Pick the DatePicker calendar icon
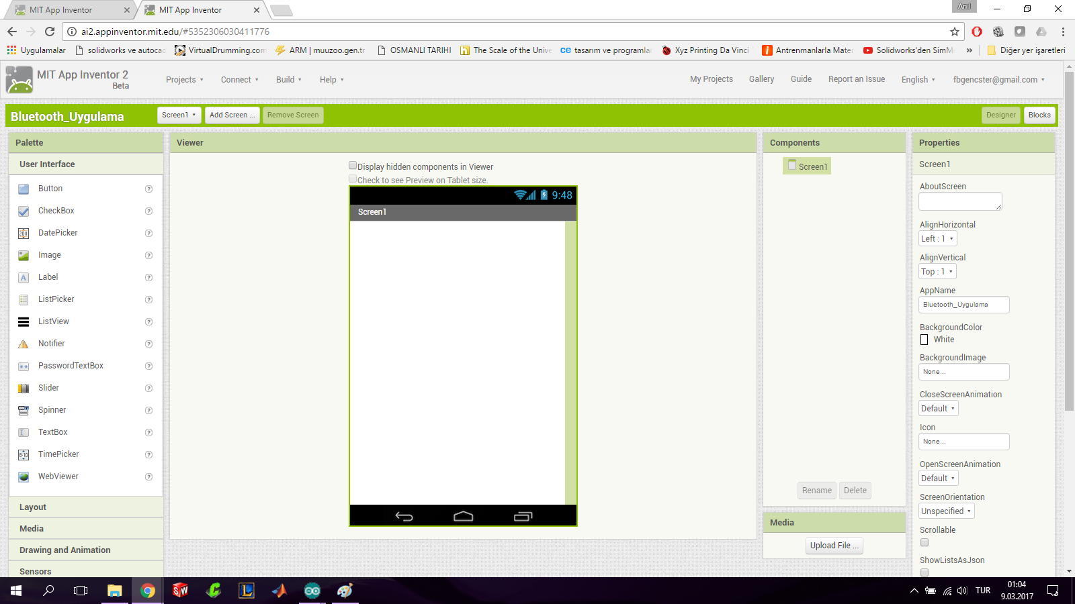This screenshot has width=1075, height=604. click(x=24, y=234)
